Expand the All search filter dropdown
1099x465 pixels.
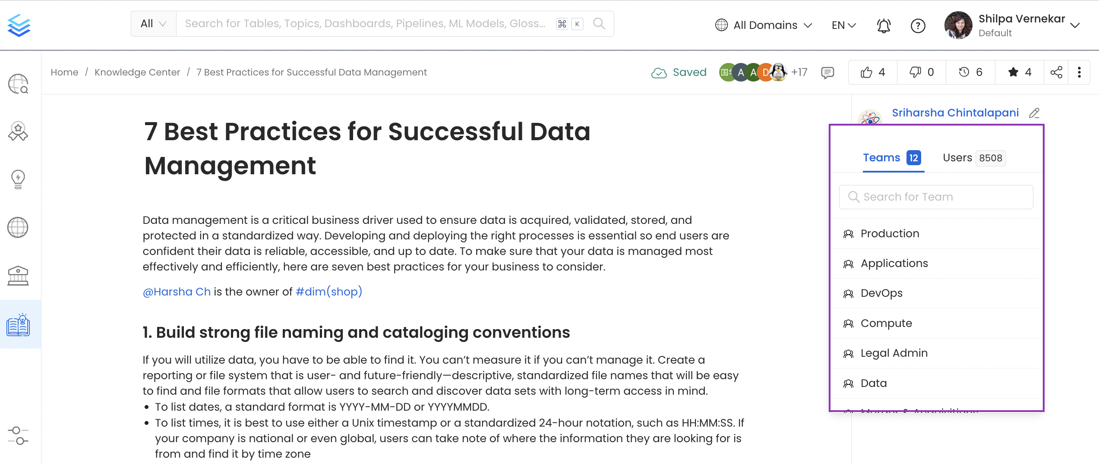click(153, 24)
